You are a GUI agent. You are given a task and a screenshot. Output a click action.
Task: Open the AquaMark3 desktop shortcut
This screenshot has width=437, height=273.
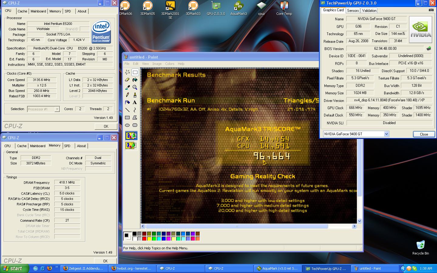[239, 8]
